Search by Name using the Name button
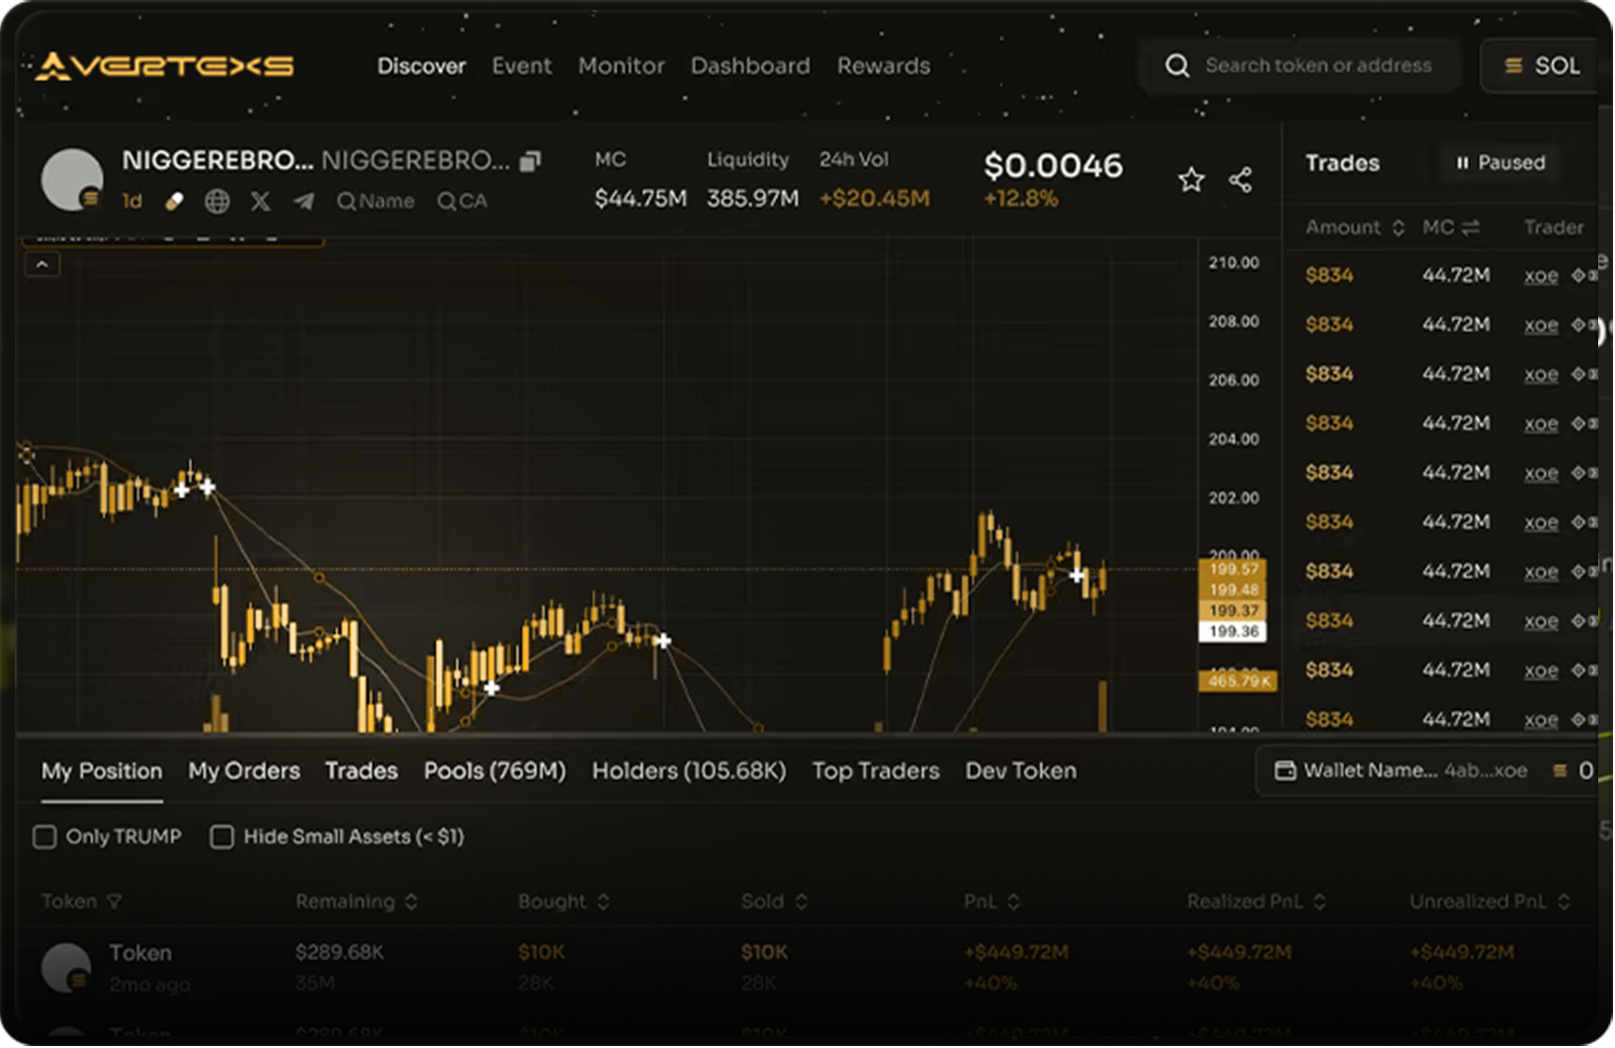 tap(376, 202)
